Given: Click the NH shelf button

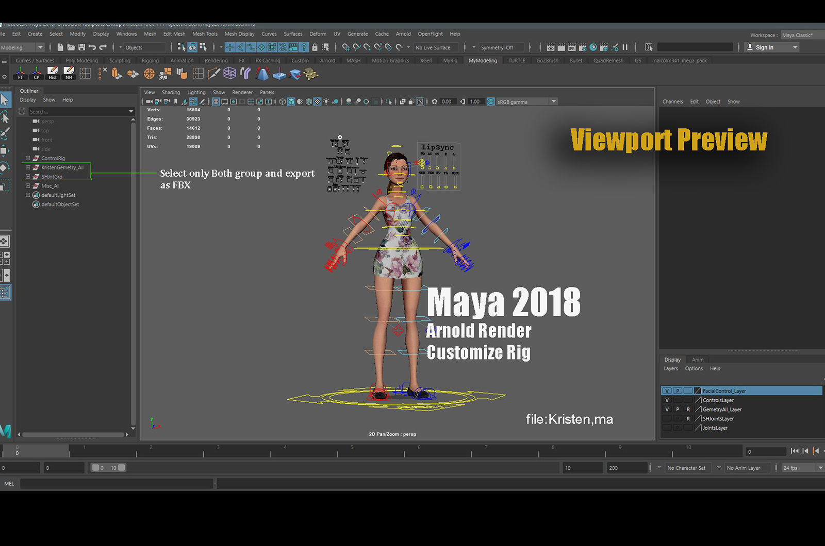Looking at the screenshot, I should tap(69, 73).
